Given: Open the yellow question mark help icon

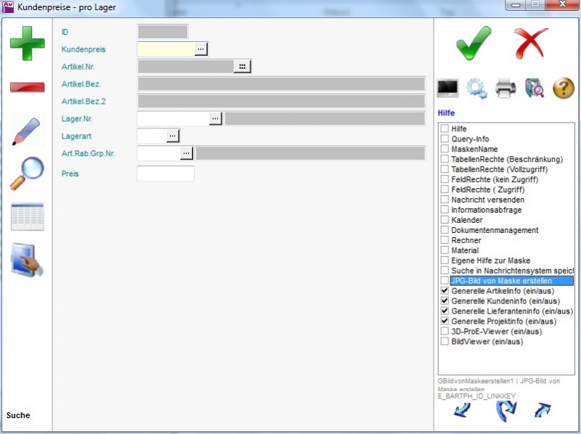Looking at the screenshot, I should click(x=564, y=89).
